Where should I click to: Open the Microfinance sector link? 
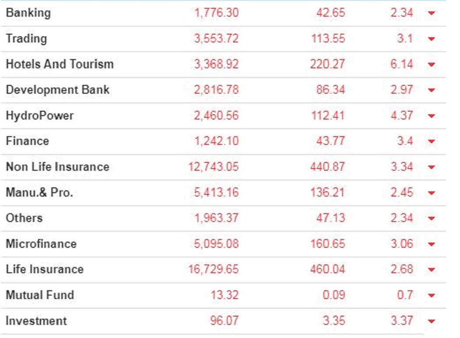coord(41,243)
